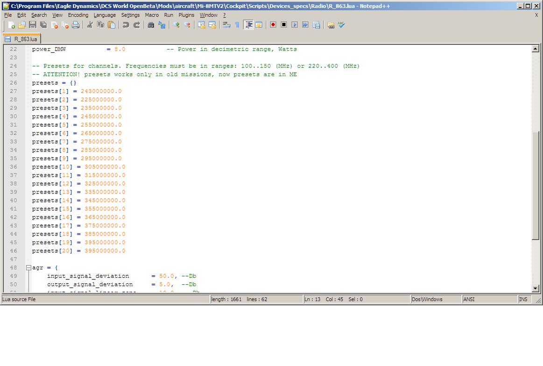Show all characters with the pilcrow icon
Image resolution: width=543 pixels, height=366 pixels.
237,25
